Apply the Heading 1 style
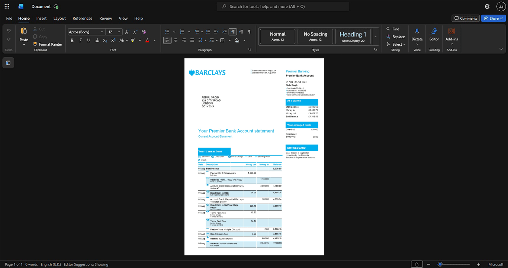 click(x=353, y=36)
